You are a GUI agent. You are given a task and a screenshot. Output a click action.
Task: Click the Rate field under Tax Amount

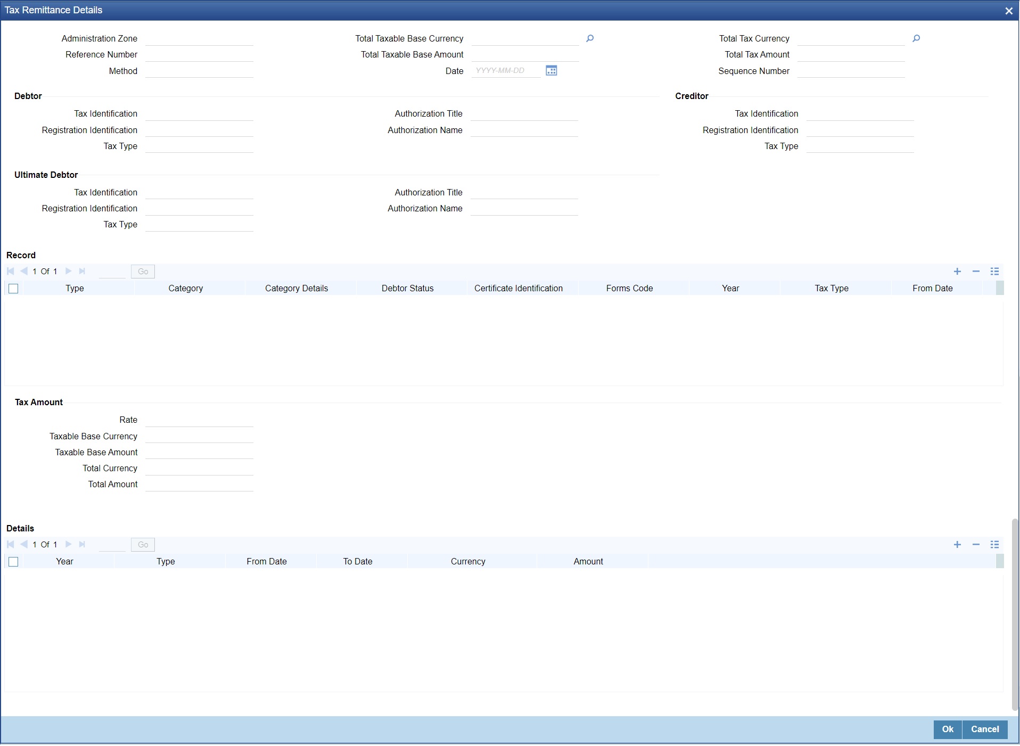click(x=199, y=420)
